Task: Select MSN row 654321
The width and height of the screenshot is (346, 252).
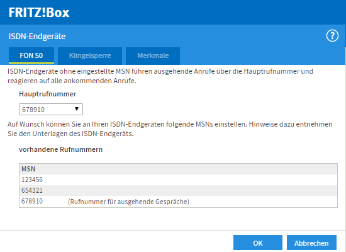Action: click(178, 190)
